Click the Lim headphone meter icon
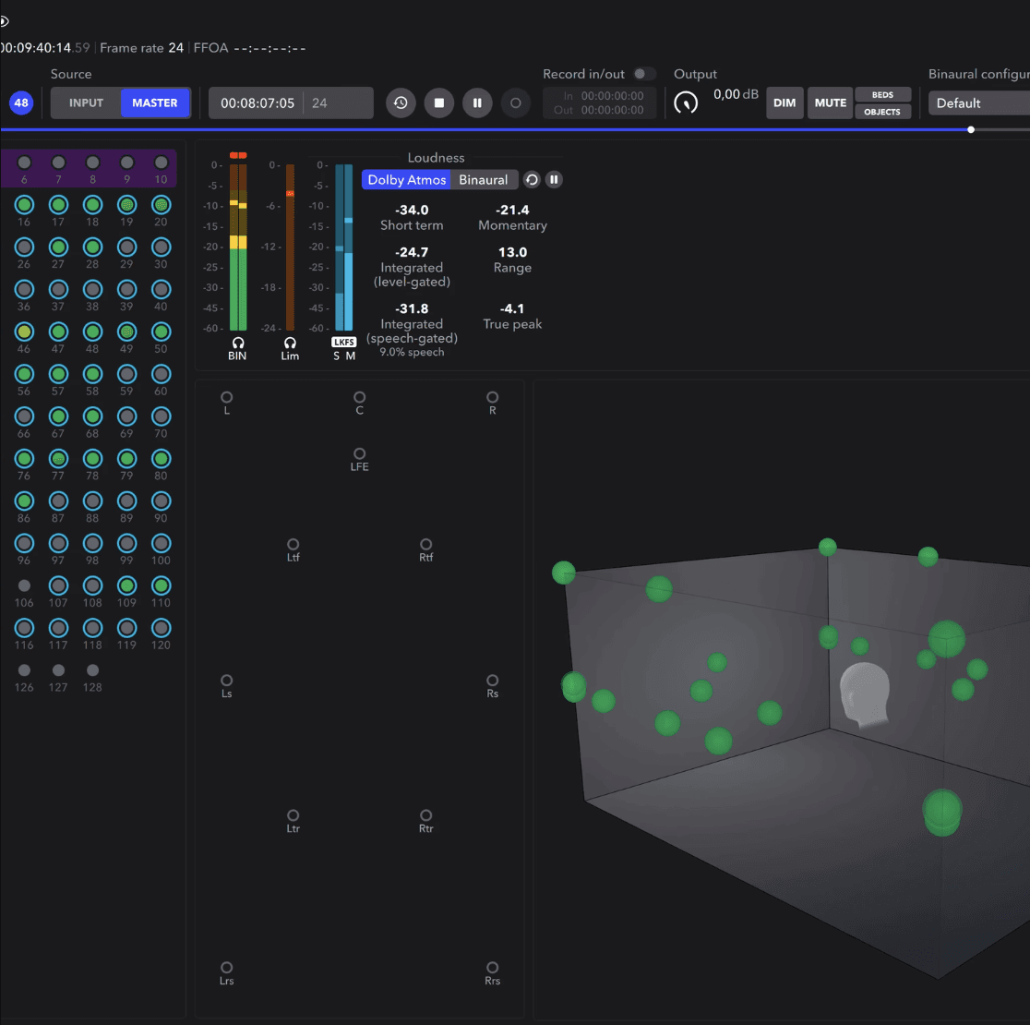Screen dimensions: 1030x1025 tap(290, 343)
